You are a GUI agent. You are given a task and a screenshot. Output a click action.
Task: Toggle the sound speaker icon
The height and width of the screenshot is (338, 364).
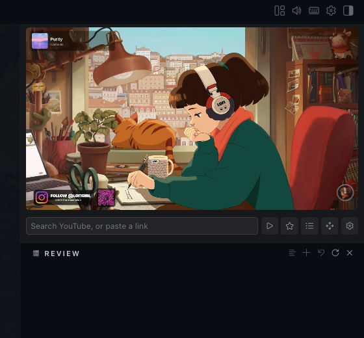coord(296,10)
